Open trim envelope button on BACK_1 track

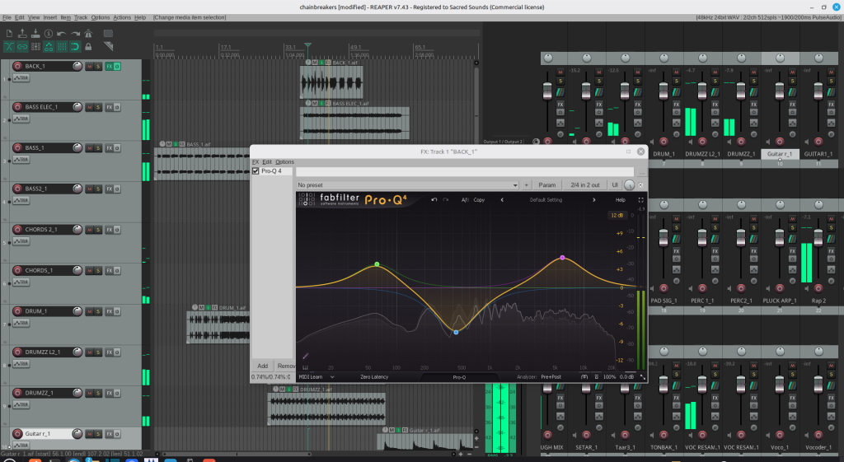click(21, 78)
